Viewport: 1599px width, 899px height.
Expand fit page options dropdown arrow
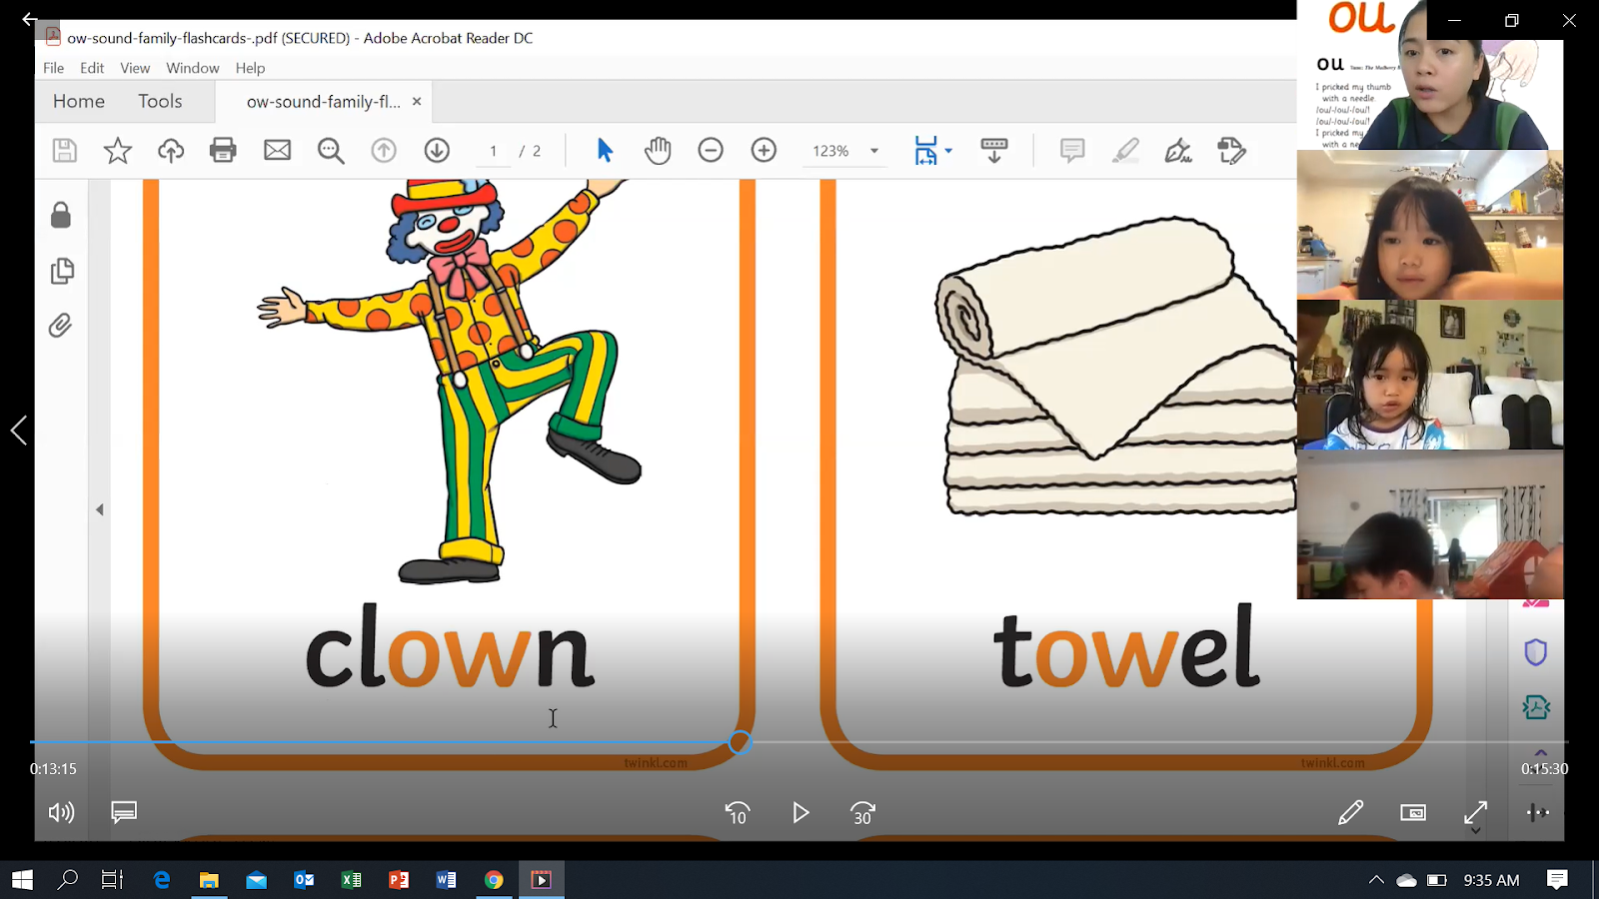pyautogui.click(x=948, y=151)
